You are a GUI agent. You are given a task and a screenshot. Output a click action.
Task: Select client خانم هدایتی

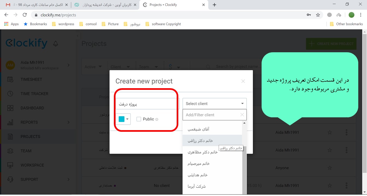(x=212, y=175)
